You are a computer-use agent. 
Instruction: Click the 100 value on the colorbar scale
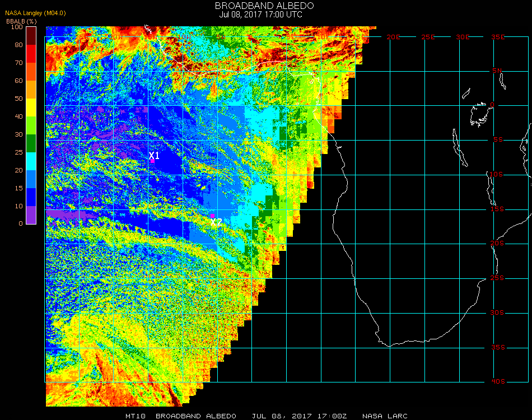pos(16,27)
